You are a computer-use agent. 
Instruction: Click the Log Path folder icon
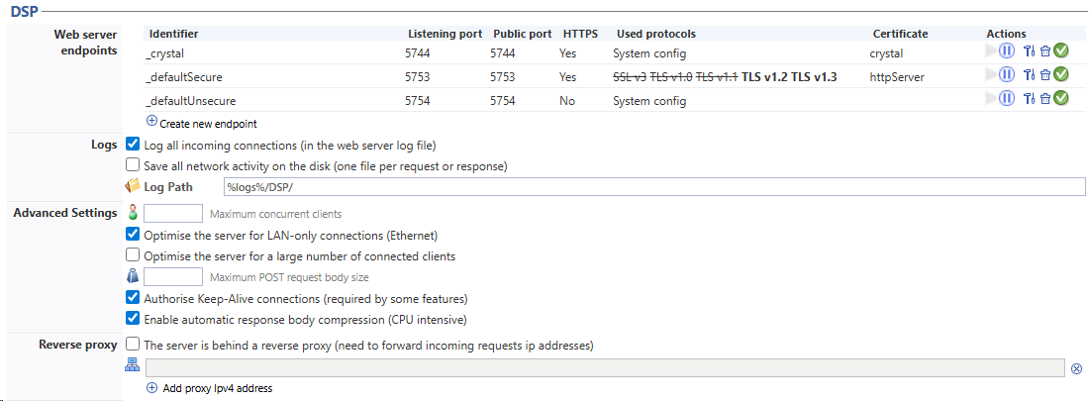[x=134, y=186]
